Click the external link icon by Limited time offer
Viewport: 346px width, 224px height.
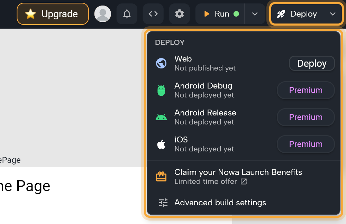click(244, 181)
